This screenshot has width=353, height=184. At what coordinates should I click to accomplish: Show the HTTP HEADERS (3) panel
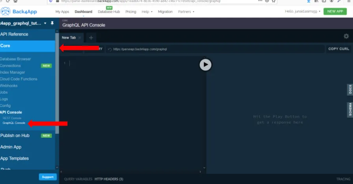(109, 179)
